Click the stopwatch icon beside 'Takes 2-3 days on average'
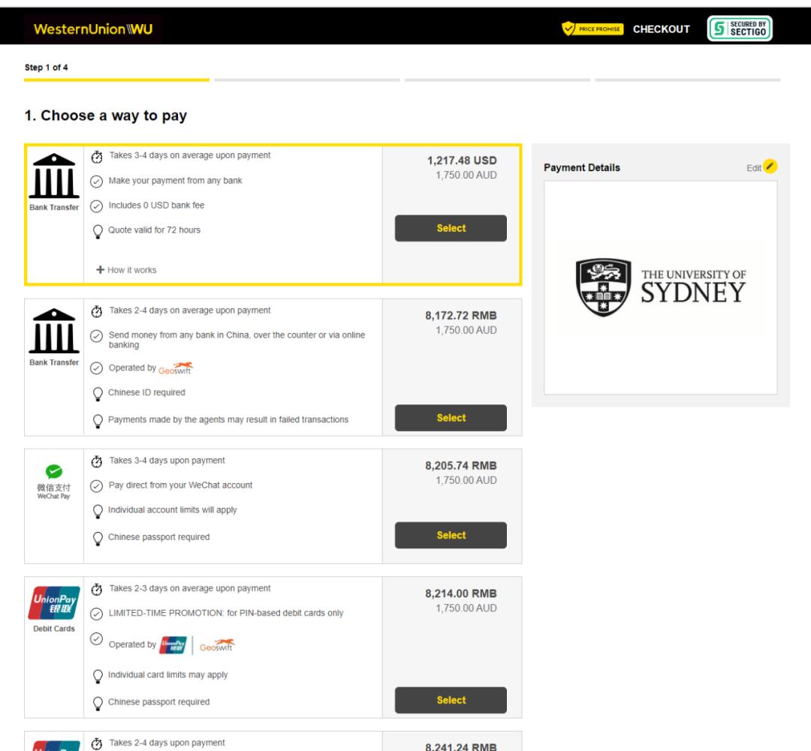Image resolution: width=811 pixels, height=751 pixels. [97, 590]
